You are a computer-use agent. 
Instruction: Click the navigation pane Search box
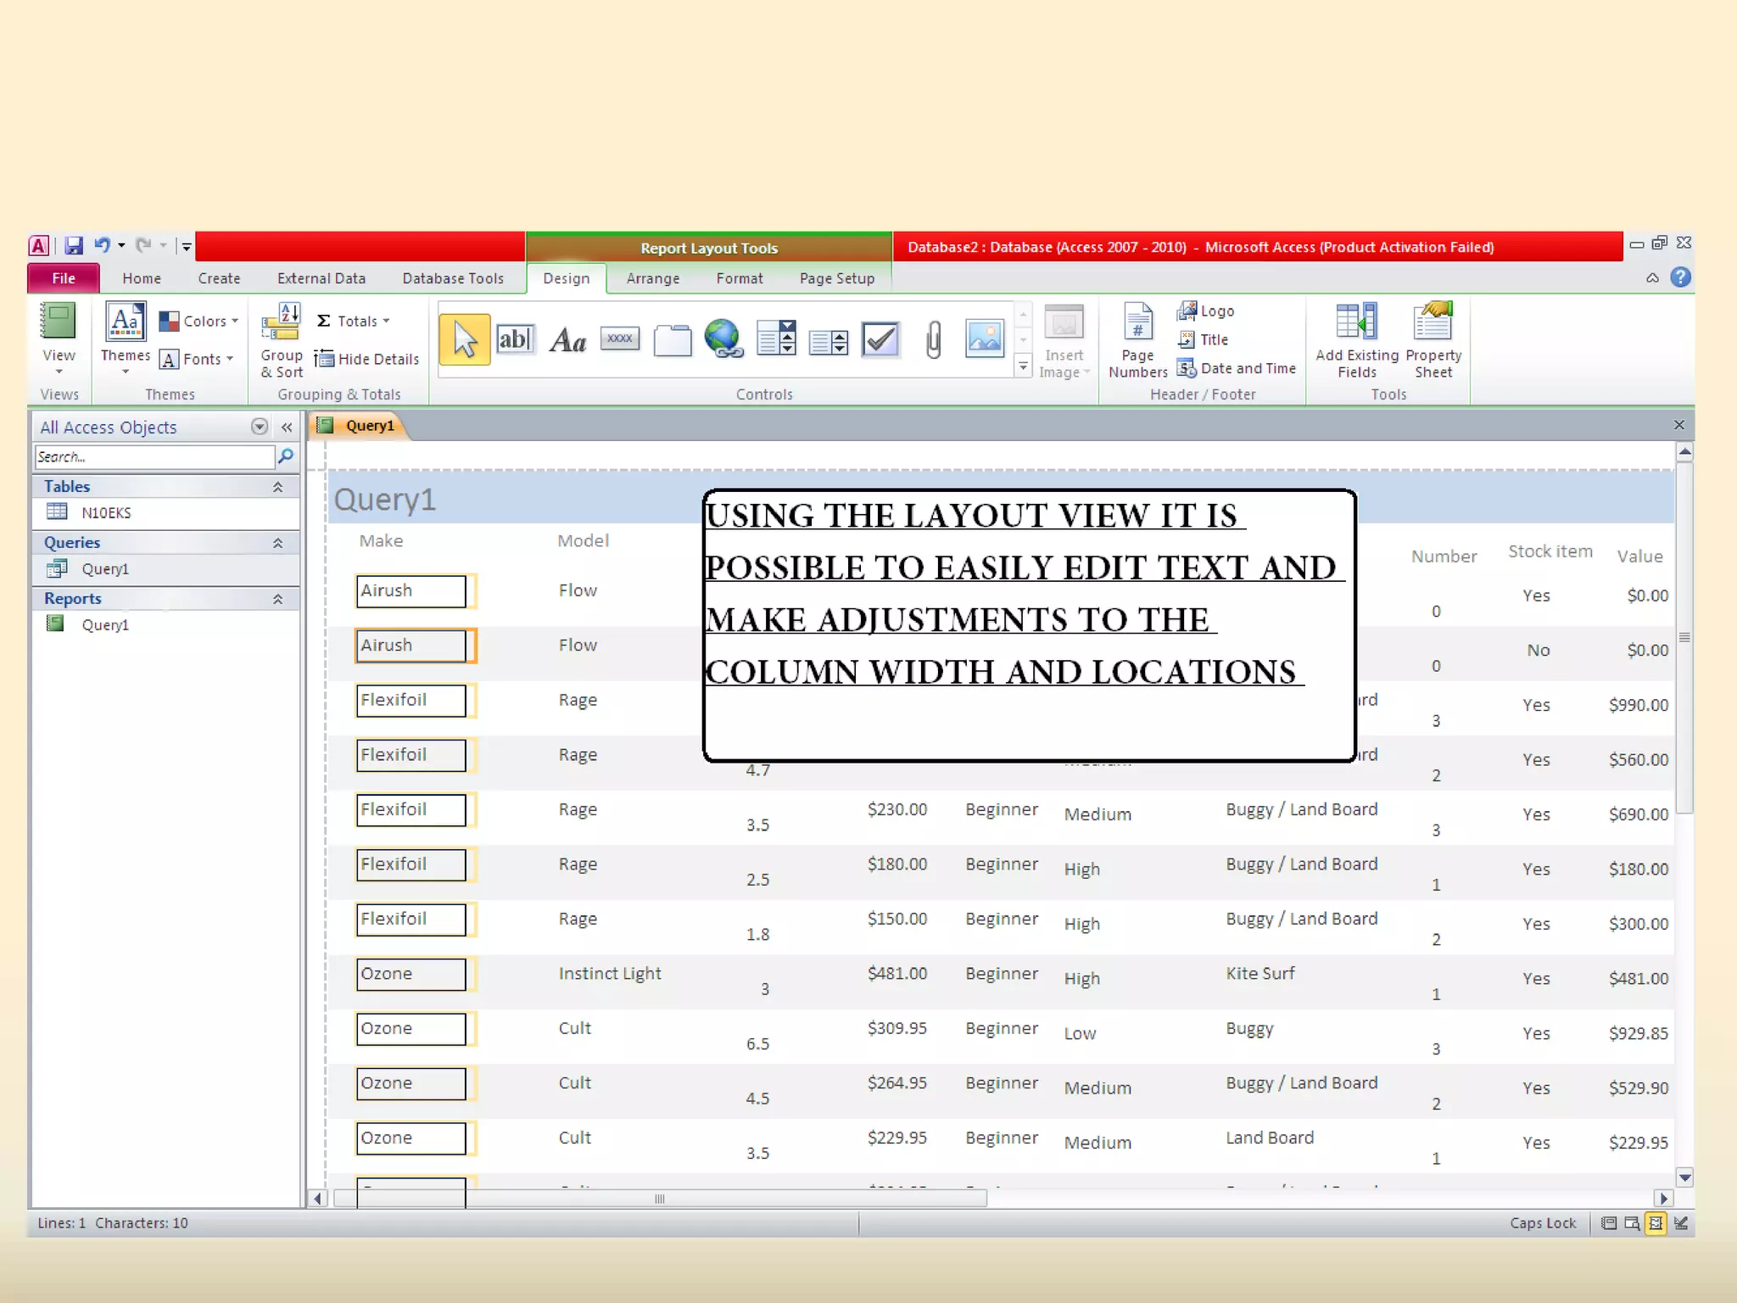[x=154, y=457]
